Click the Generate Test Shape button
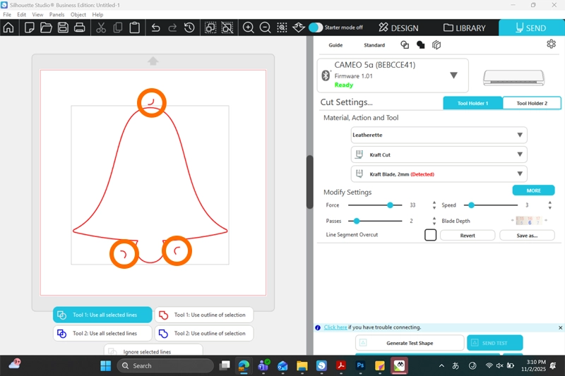This screenshot has width=565, height=376. (x=410, y=343)
